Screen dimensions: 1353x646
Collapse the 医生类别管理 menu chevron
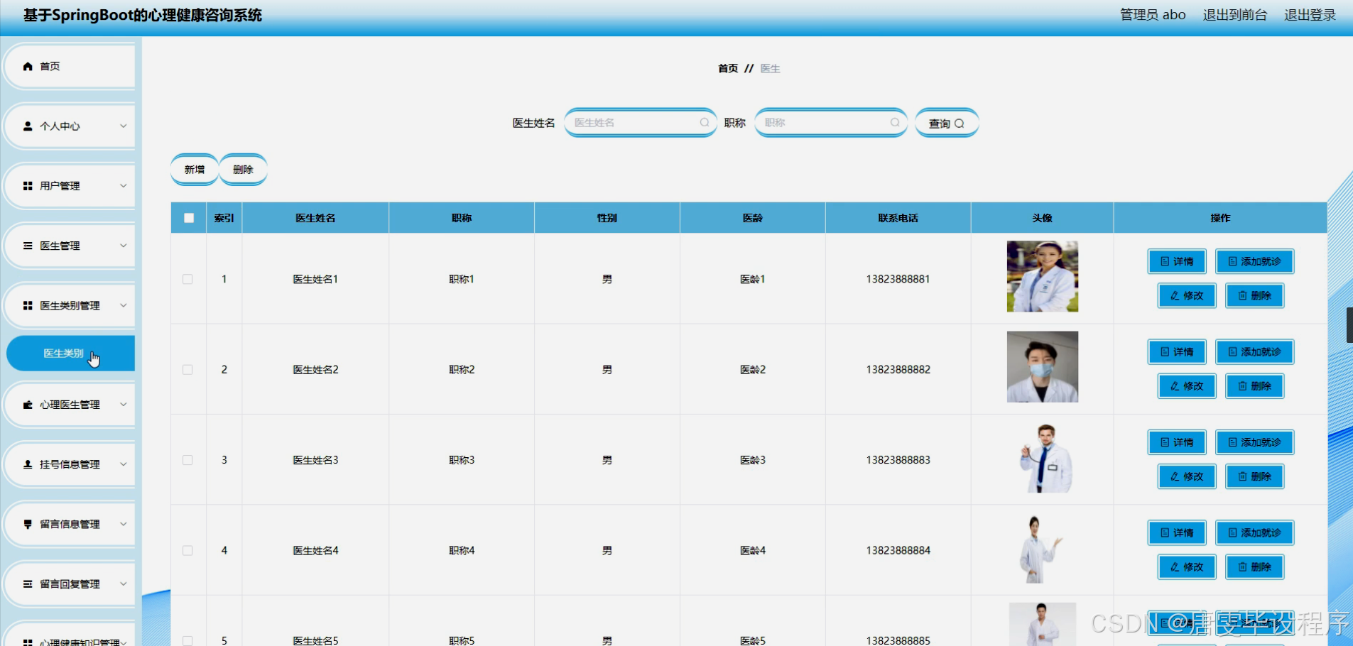(123, 305)
